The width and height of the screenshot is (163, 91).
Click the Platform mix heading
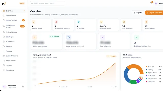128,55
